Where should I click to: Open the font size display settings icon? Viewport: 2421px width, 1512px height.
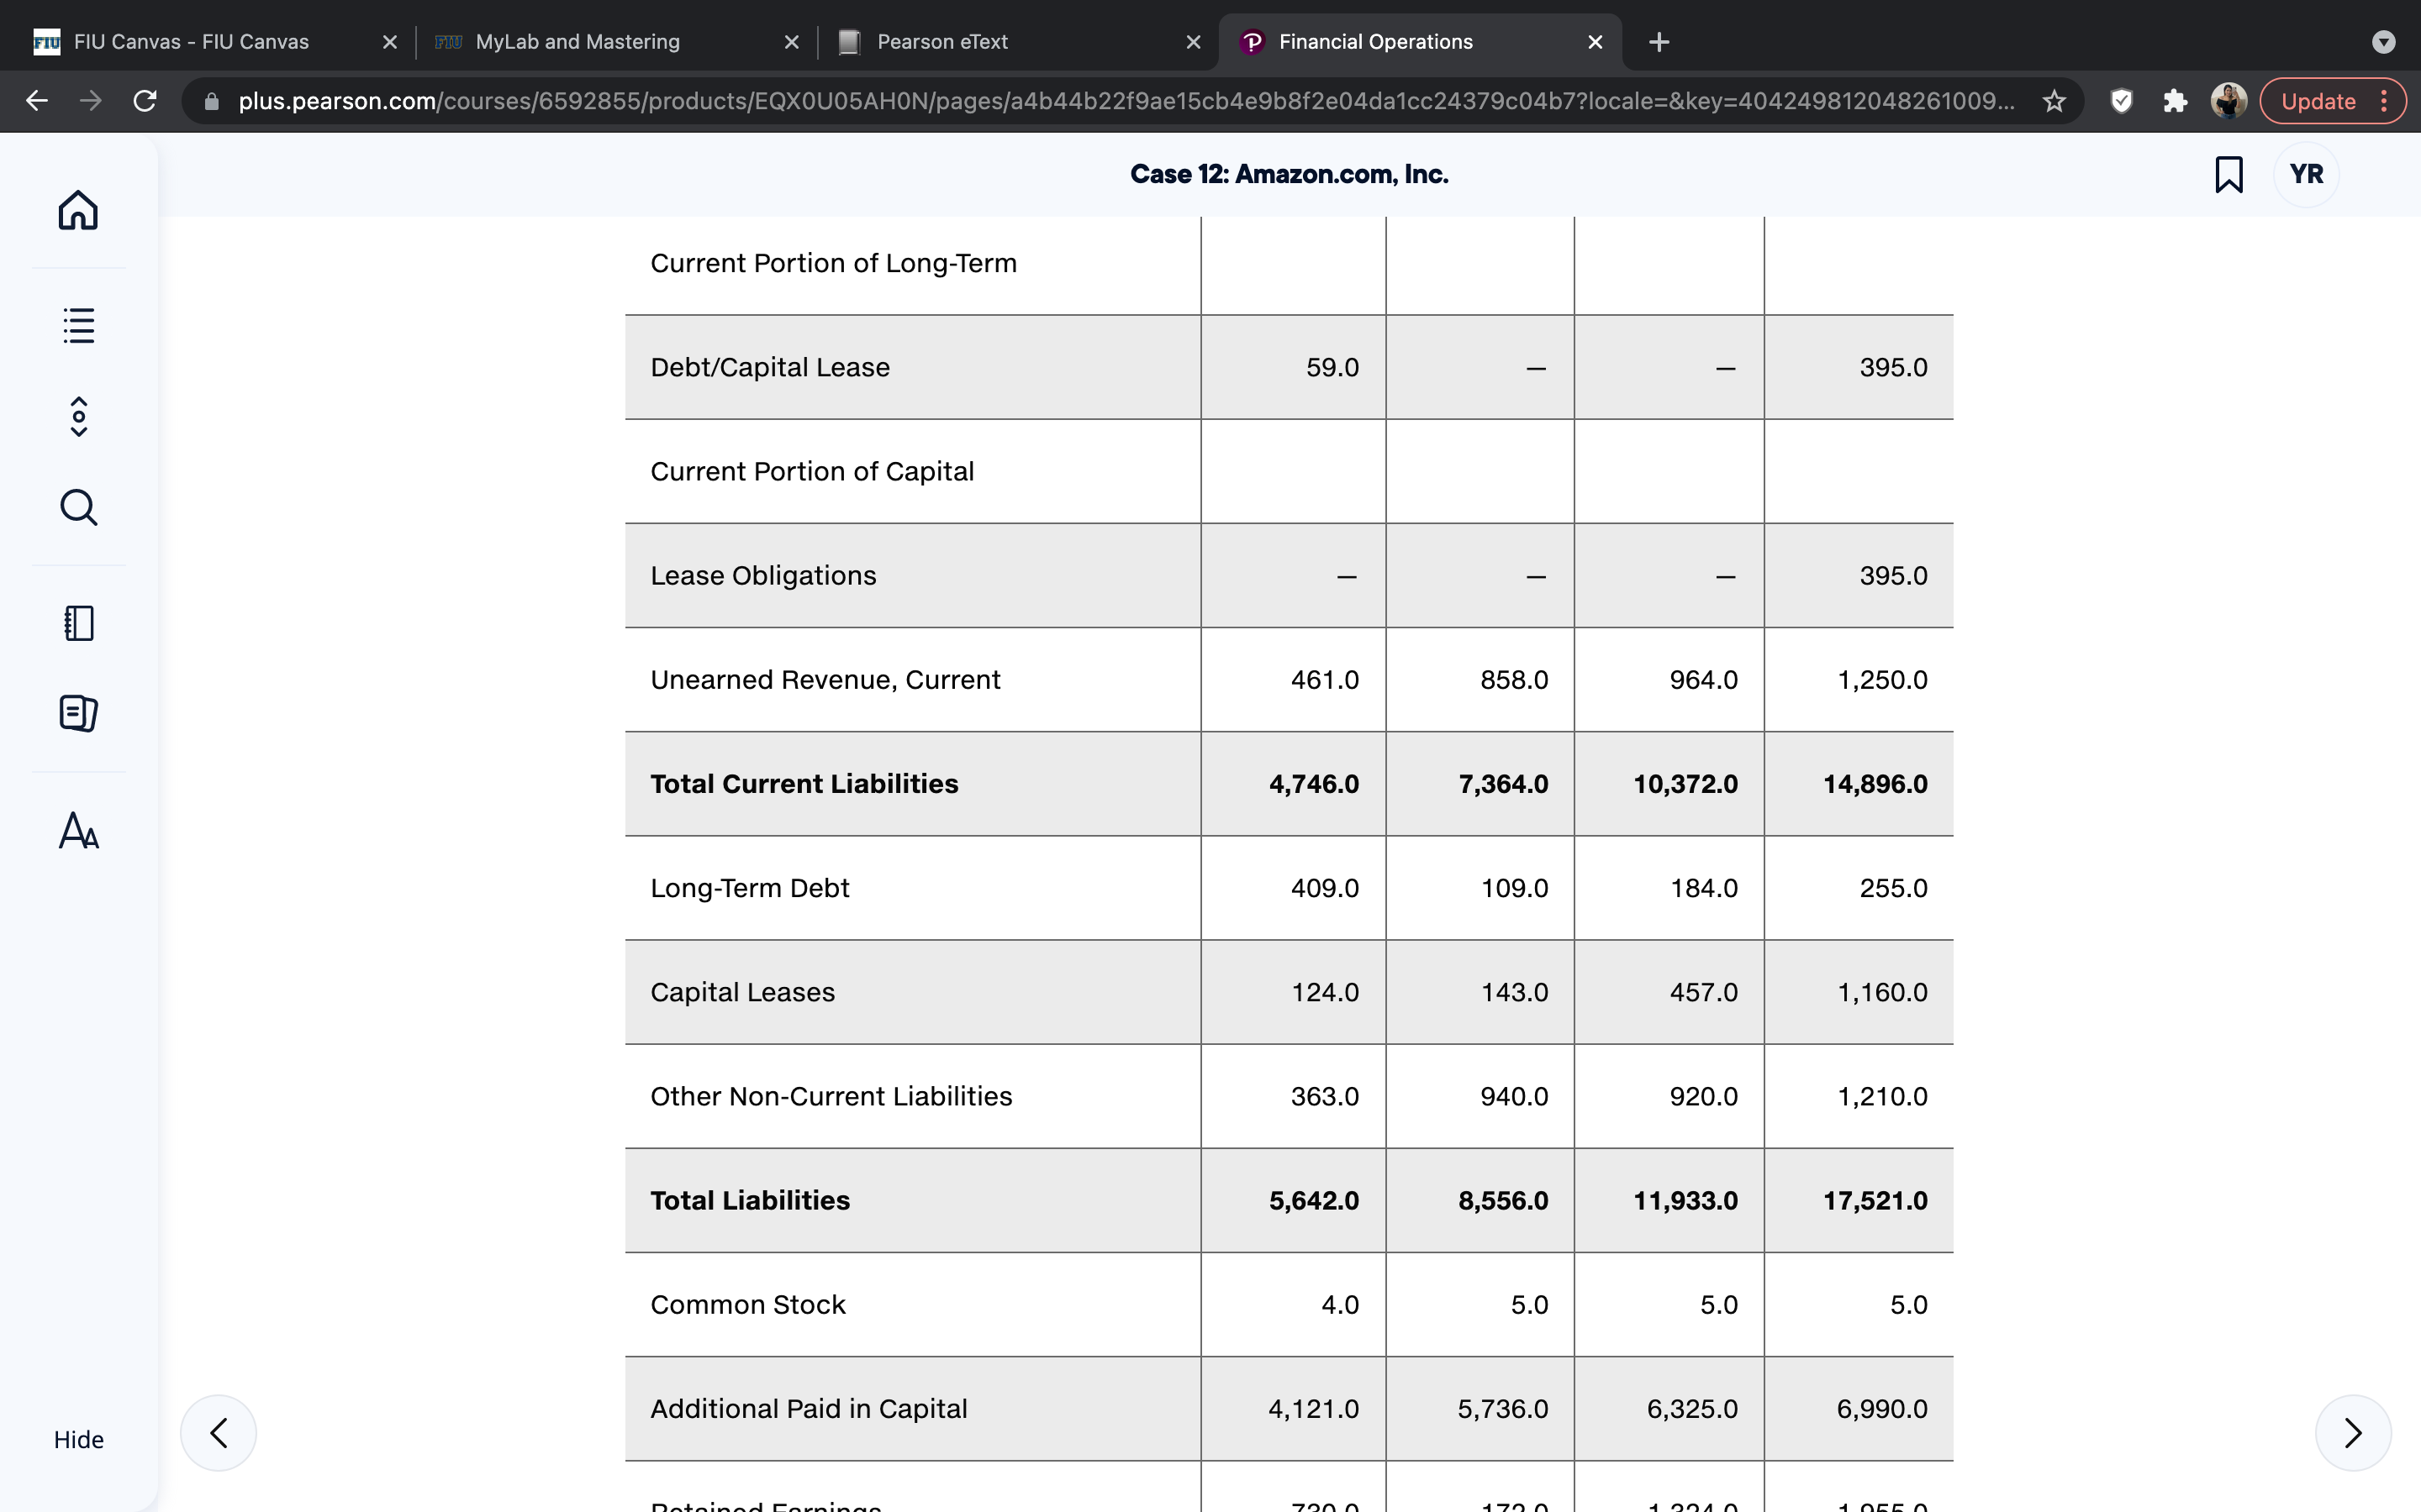pyautogui.click(x=78, y=830)
